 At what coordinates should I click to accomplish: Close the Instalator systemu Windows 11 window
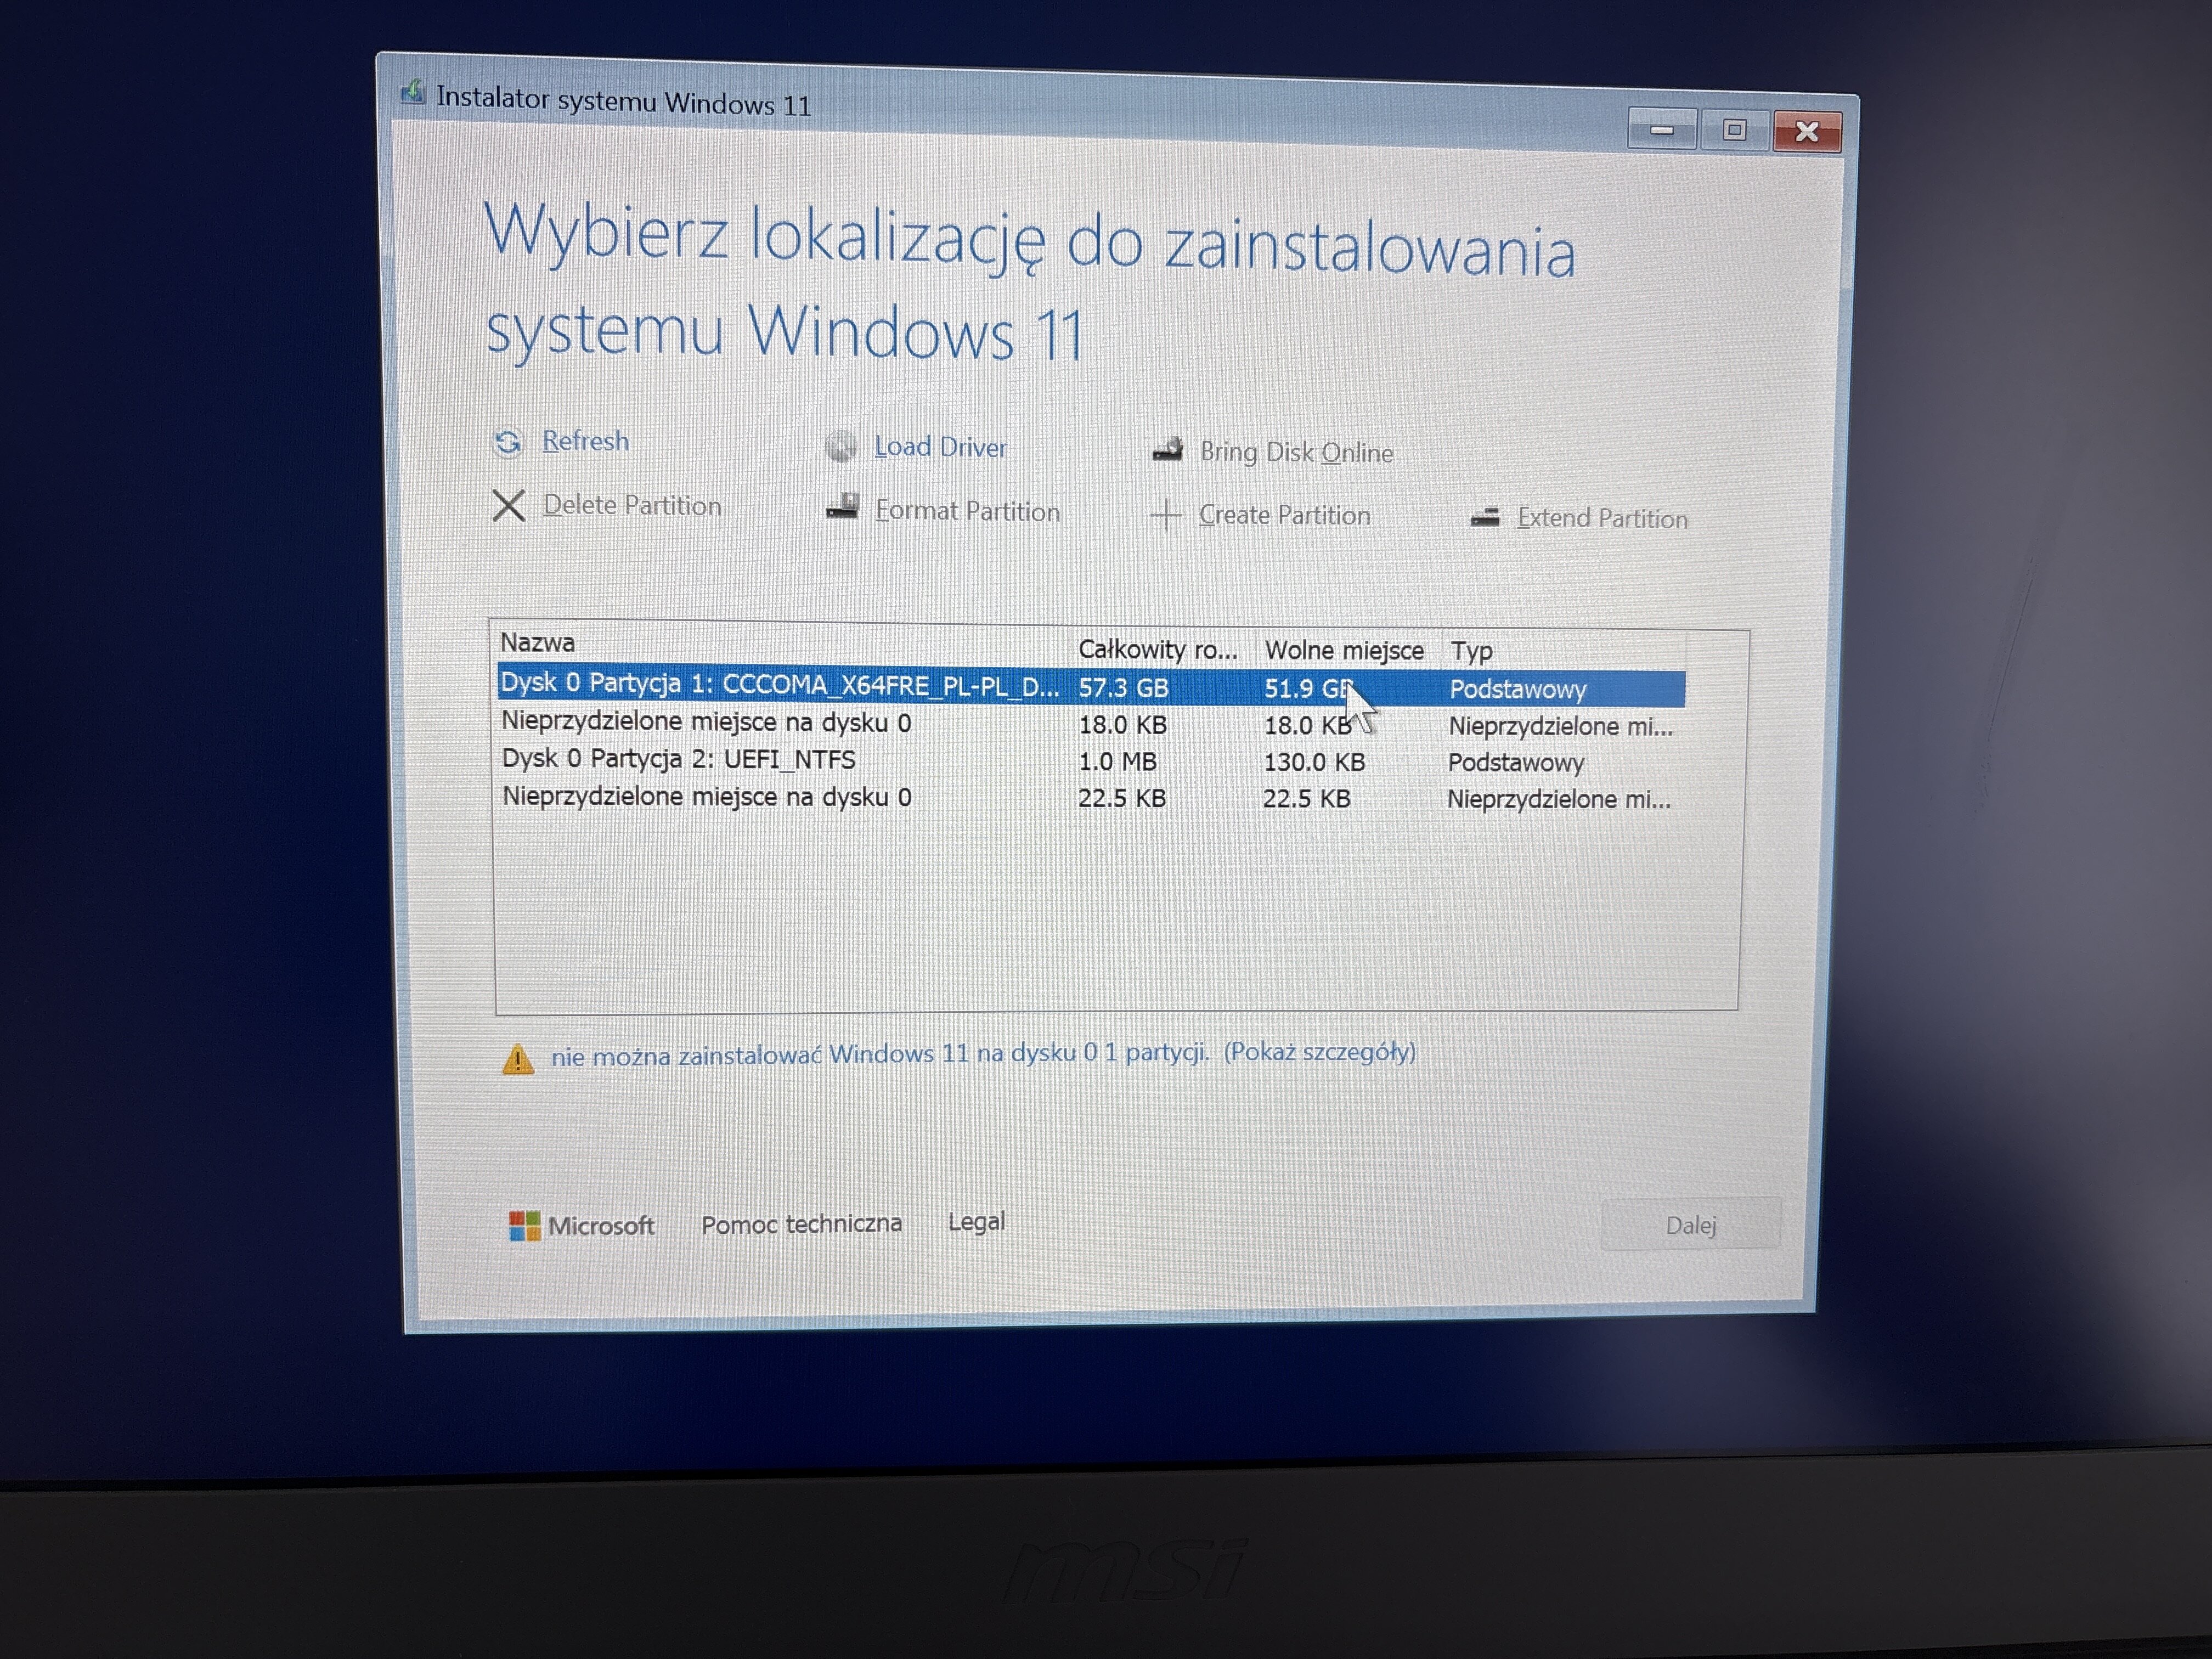click(x=1806, y=132)
